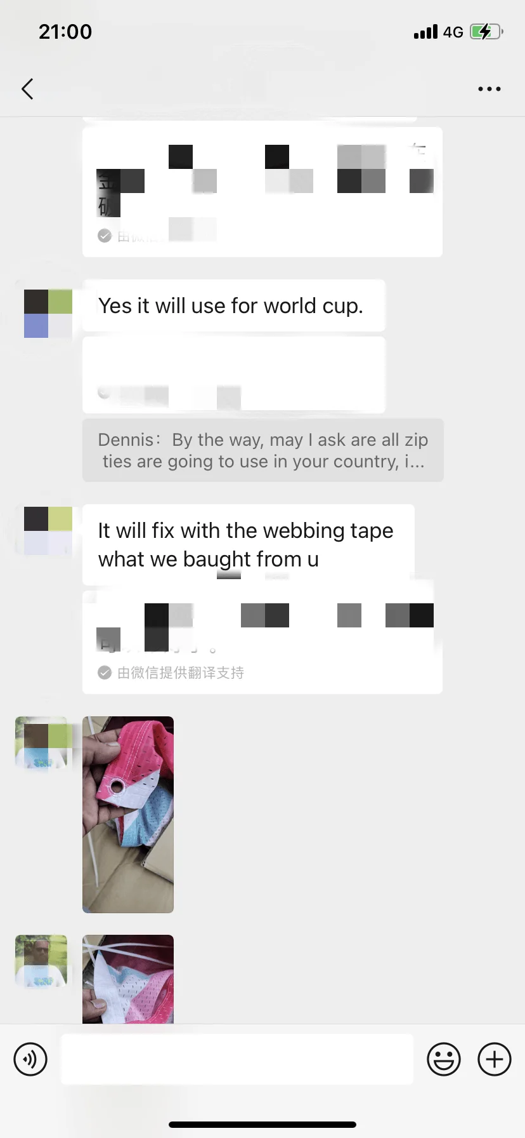Screen dimensions: 525x1138
Task: Tap sender avatar beside the lower fabric photo
Action: [x=41, y=961]
